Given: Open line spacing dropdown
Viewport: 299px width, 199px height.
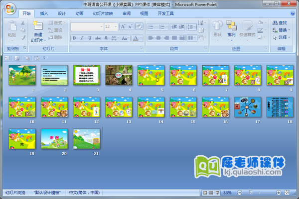Looking at the screenshot, I should (x=191, y=27).
